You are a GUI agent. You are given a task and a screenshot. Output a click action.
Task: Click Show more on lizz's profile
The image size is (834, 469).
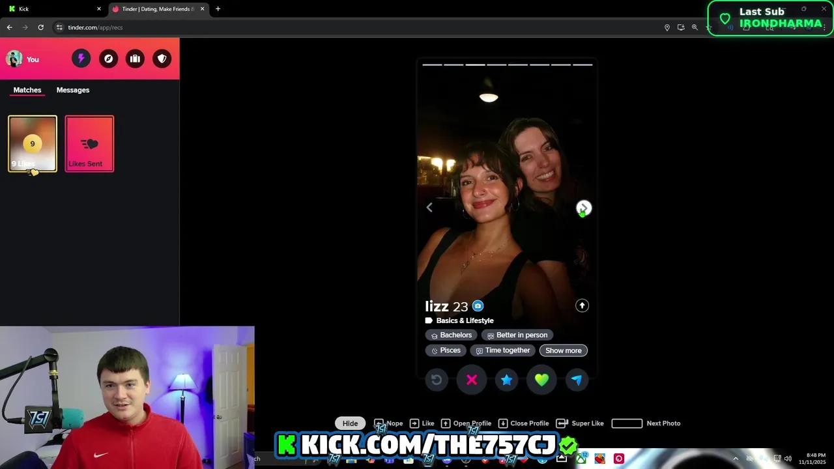pos(564,350)
